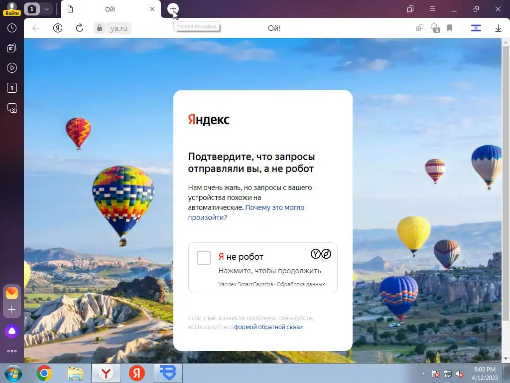Open the collections icon in sidebar
The image size is (510, 383).
coord(12,48)
